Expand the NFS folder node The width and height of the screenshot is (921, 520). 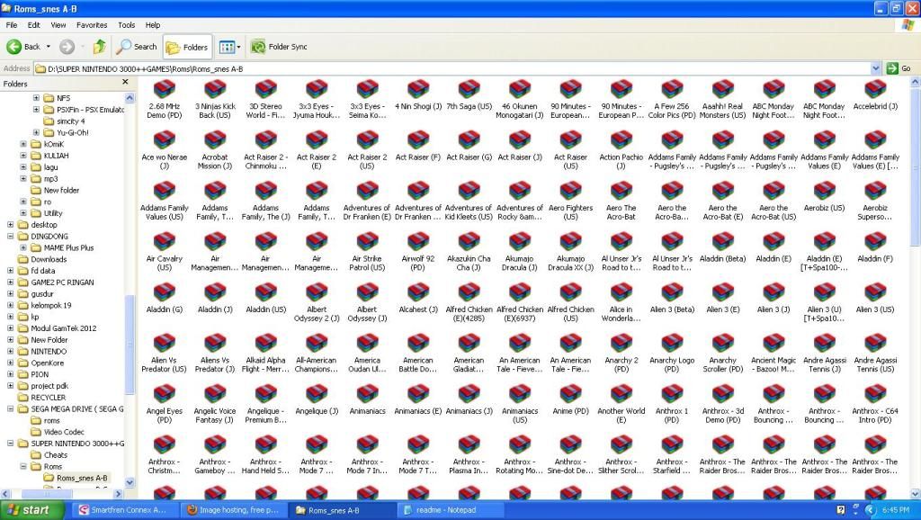coord(36,98)
